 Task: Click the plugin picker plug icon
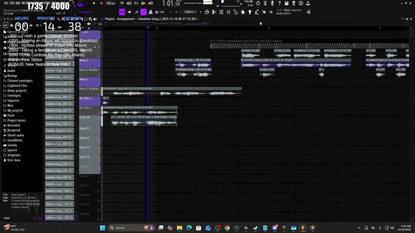250,12
